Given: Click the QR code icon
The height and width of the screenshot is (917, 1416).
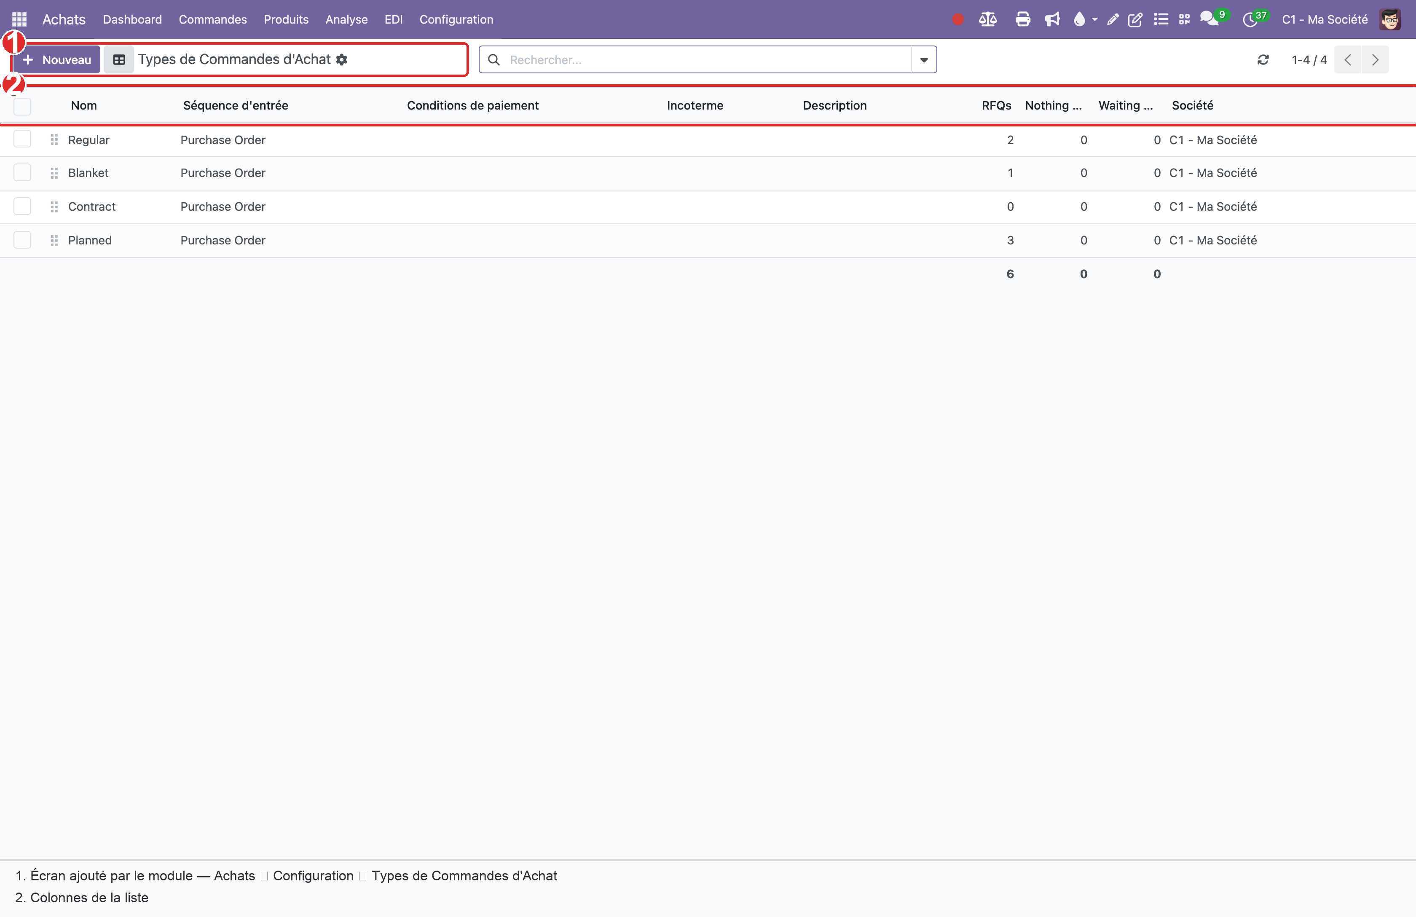Looking at the screenshot, I should [x=1185, y=20].
